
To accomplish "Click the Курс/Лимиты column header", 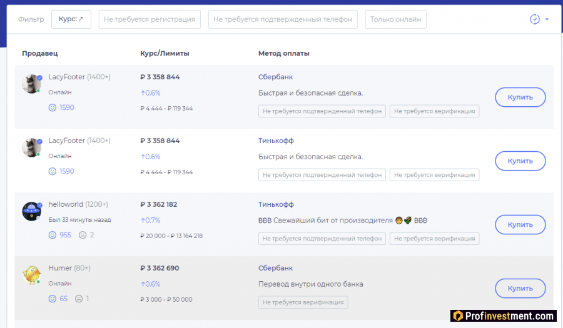I will tap(165, 53).
